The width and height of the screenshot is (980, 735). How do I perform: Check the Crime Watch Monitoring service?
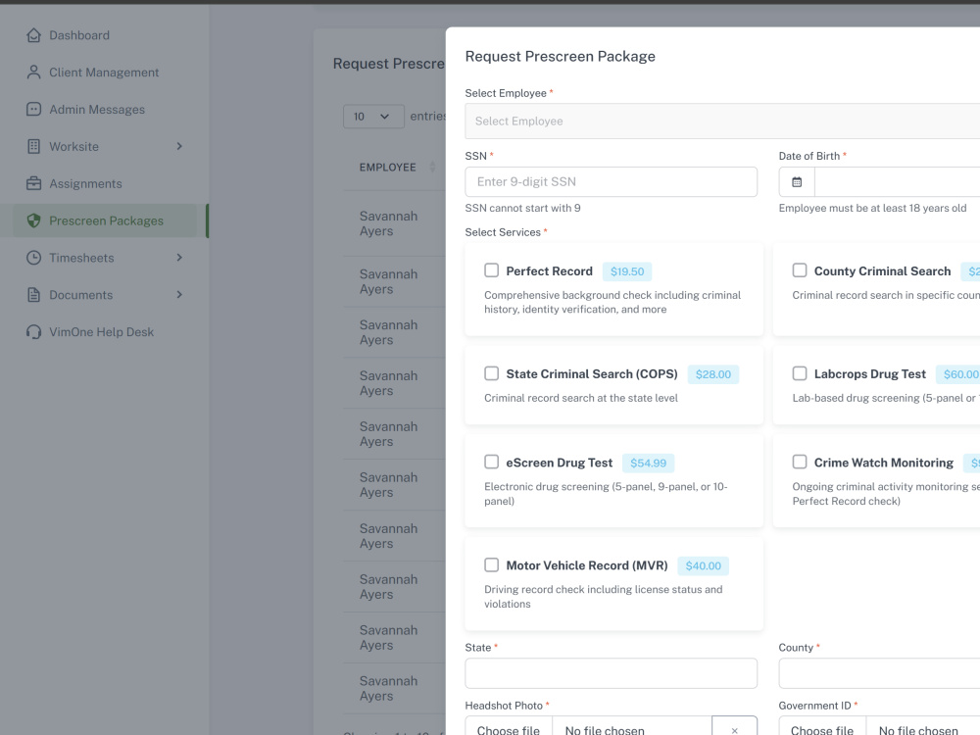800,462
